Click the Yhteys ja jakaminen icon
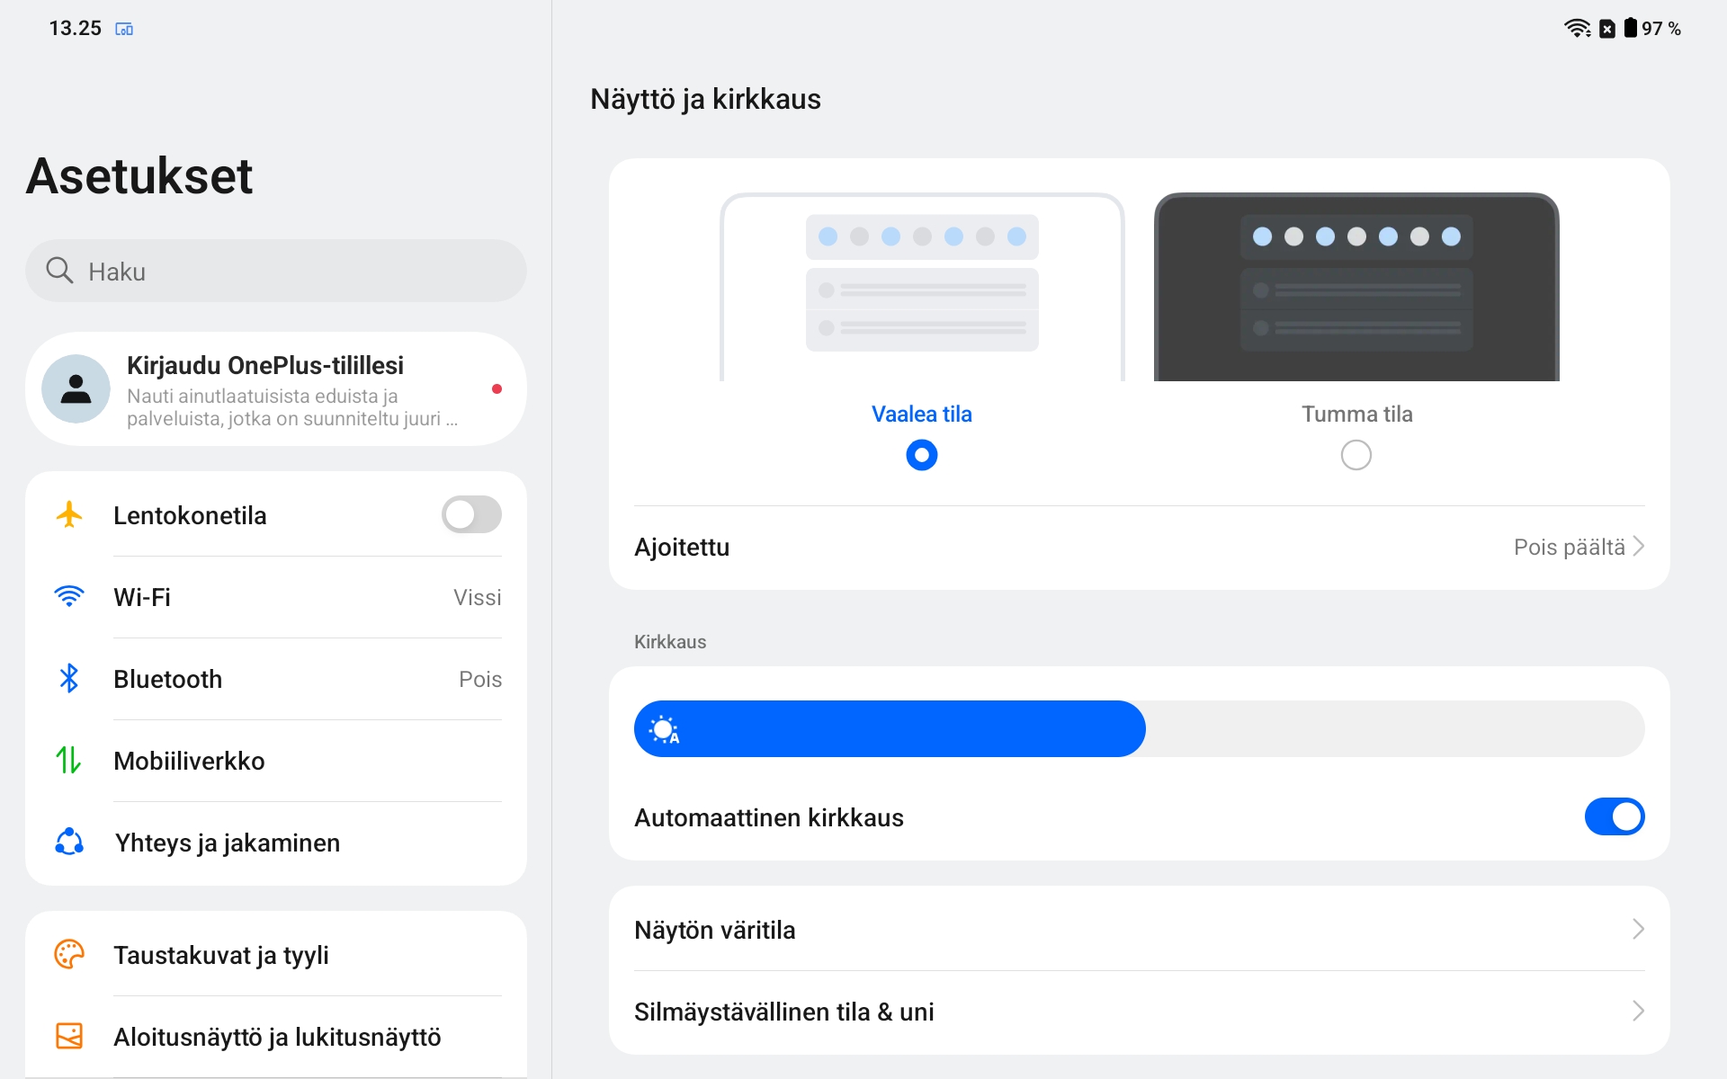Image resolution: width=1727 pixels, height=1079 pixels. click(x=69, y=842)
